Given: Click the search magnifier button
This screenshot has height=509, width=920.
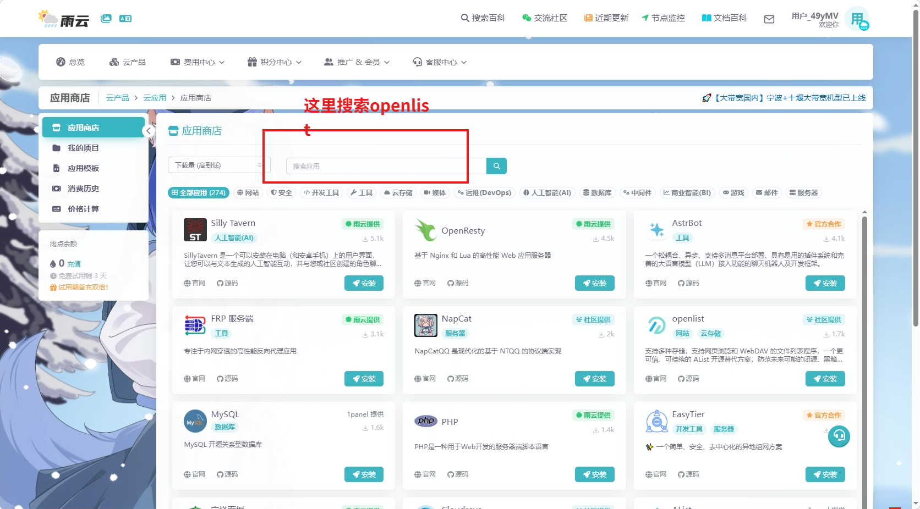Looking at the screenshot, I should coord(496,166).
